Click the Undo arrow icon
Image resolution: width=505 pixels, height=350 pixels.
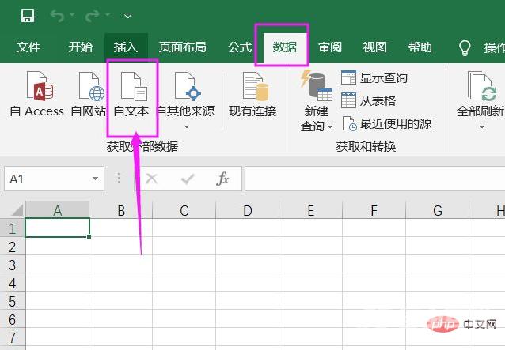[x=57, y=16]
